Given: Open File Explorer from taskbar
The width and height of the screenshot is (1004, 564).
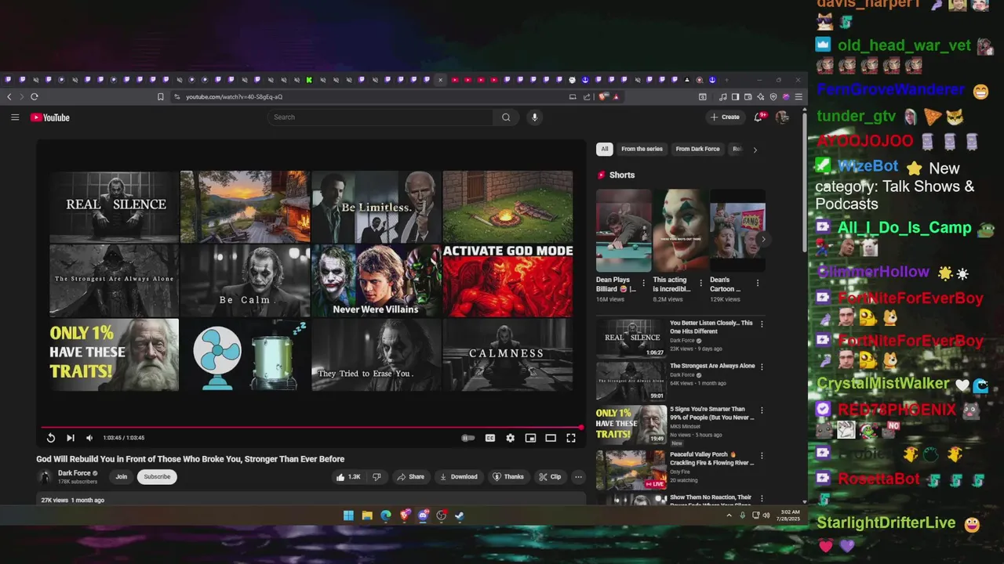Looking at the screenshot, I should [x=367, y=515].
